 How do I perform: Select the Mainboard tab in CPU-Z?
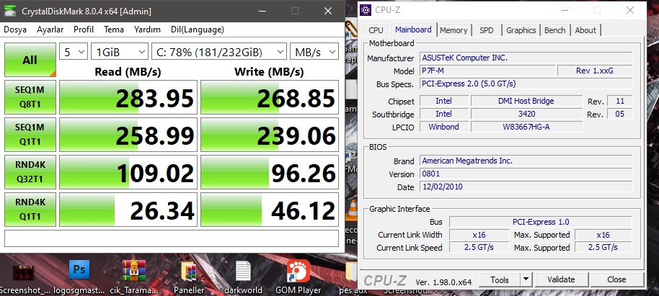[413, 30]
